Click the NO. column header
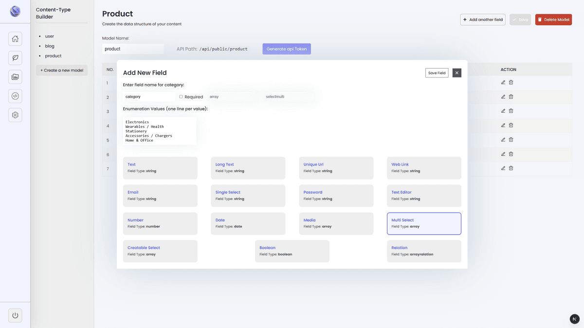Image resolution: width=584 pixels, height=328 pixels. click(x=110, y=70)
